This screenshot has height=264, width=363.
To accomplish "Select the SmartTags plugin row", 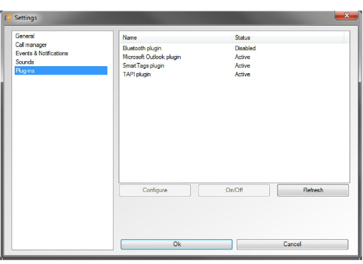I will tap(234, 66).
